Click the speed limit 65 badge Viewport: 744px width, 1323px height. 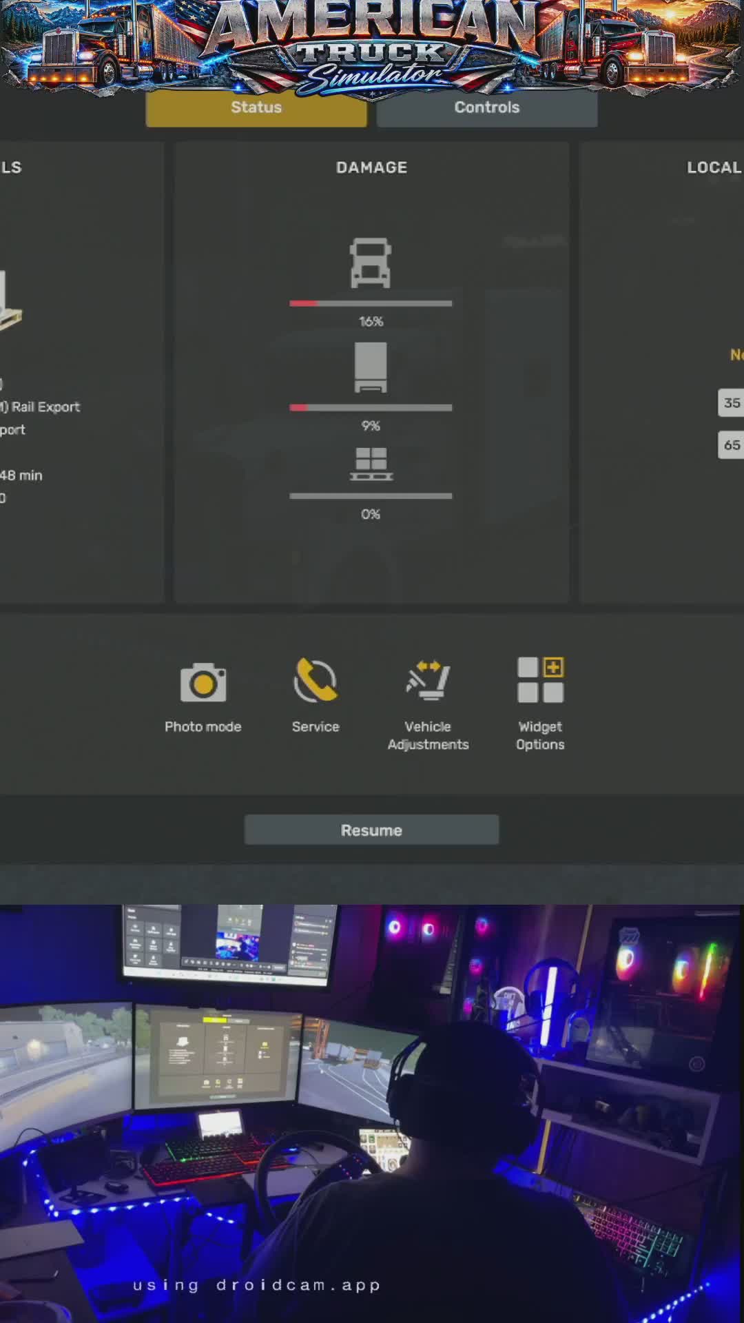pyautogui.click(x=731, y=445)
